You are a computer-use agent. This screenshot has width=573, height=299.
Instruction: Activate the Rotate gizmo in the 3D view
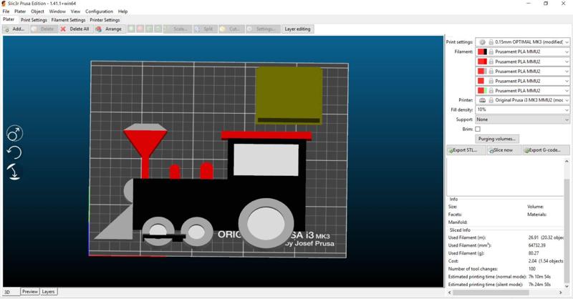pyautogui.click(x=14, y=152)
